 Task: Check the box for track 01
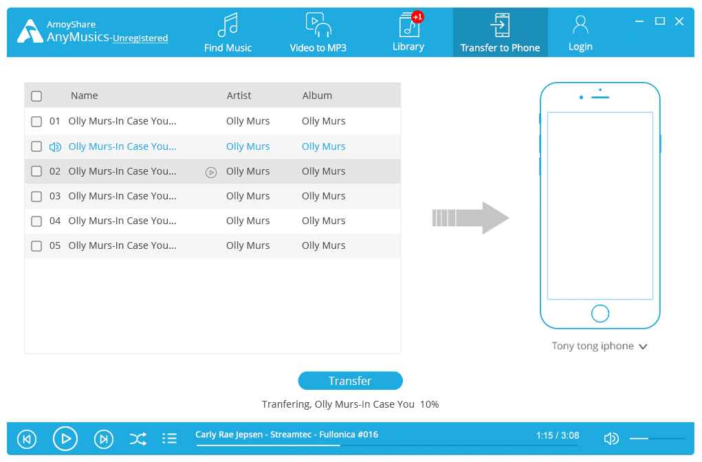[x=37, y=122]
